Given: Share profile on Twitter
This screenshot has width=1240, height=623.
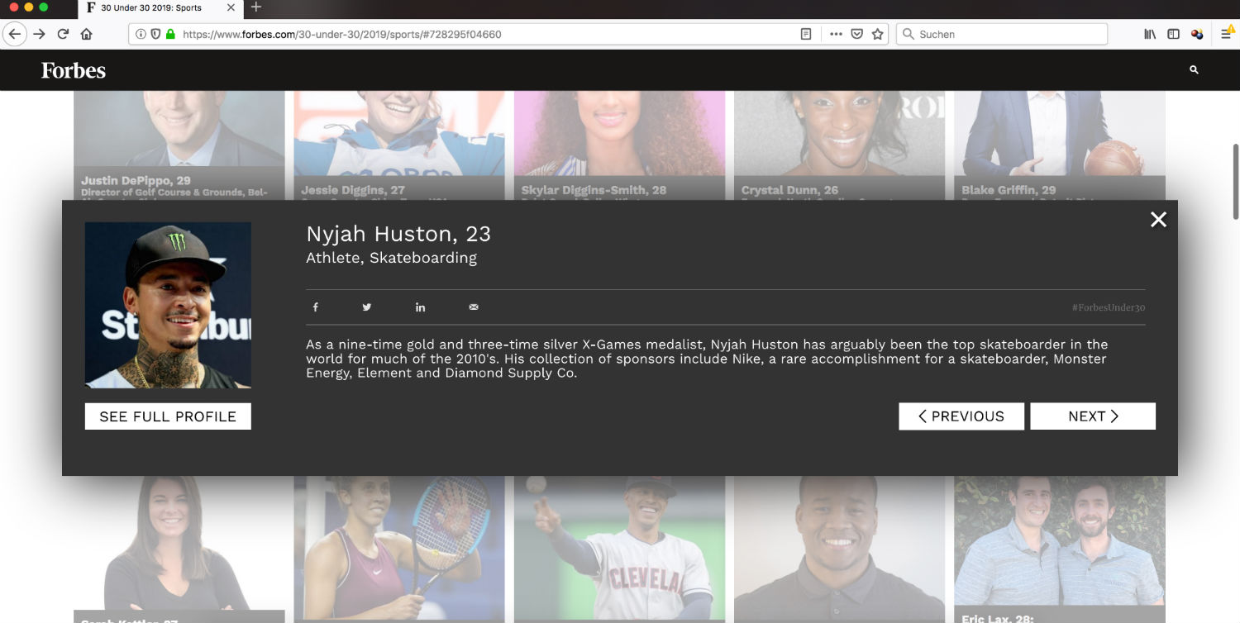Looking at the screenshot, I should (367, 307).
